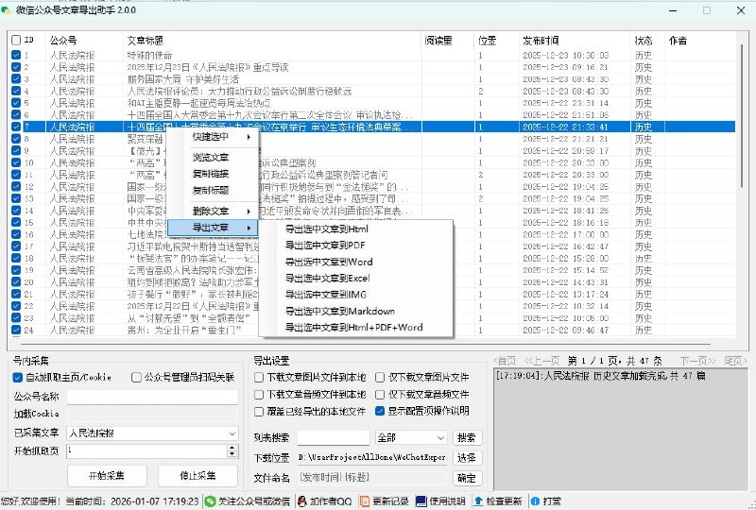Click the 开始采集 button

point(107,476)
